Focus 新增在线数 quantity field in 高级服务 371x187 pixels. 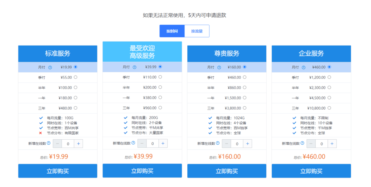point(153,143)
